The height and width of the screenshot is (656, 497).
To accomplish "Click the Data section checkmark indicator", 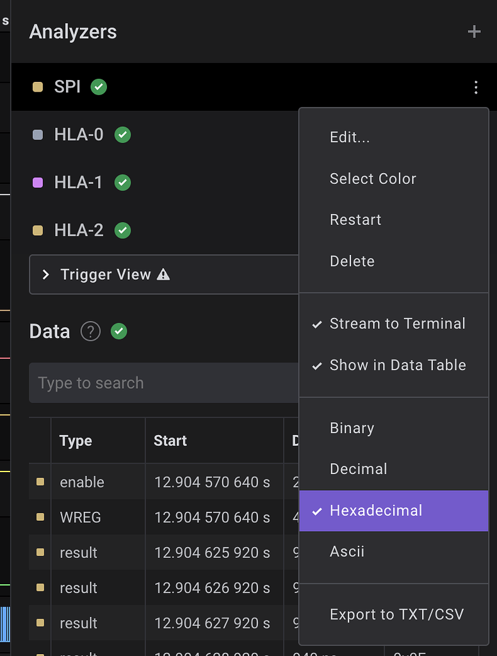I will (118, 331).
